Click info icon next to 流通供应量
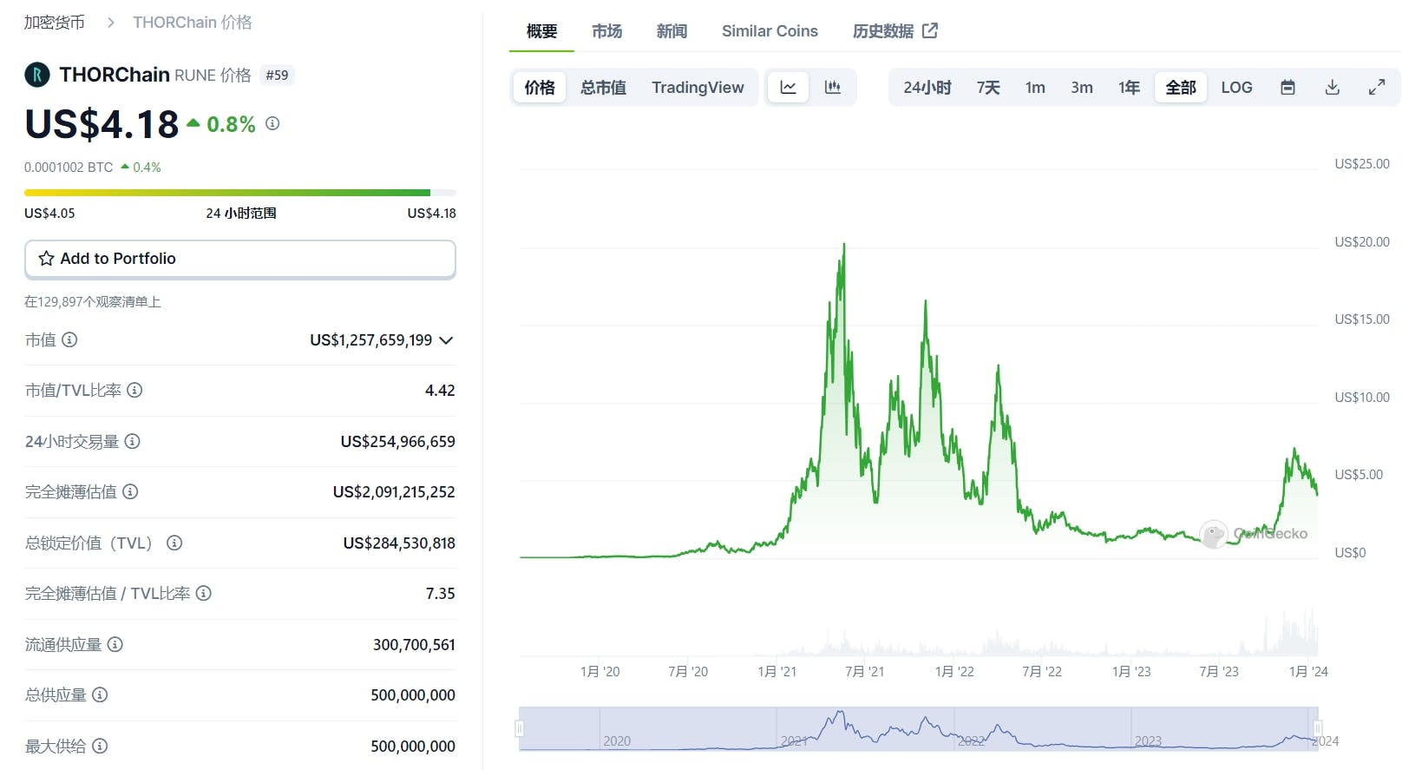The height and width of the screenshot is (770, 1422). pyautogui.click(x=115, y=644)
